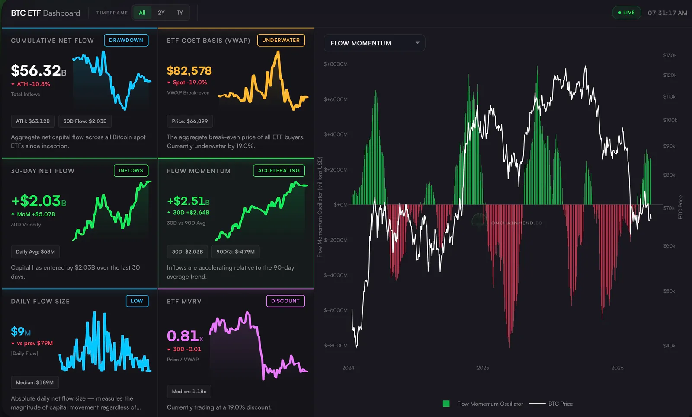Open the Flow Momentum card's green sparkline chart
The height and width of the screenshot is (417, 692).
[262, 211]
